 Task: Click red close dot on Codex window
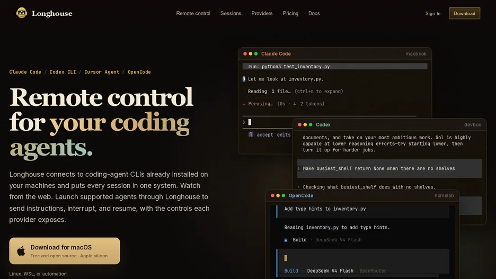click(299, 124)
